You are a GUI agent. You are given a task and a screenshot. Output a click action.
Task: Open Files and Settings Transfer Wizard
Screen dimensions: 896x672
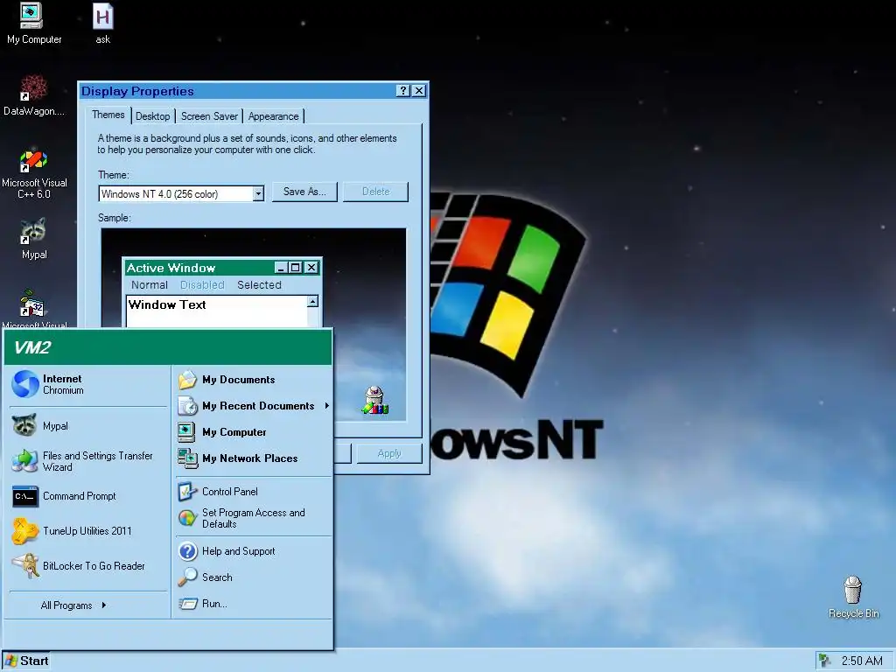pos(88,461)
